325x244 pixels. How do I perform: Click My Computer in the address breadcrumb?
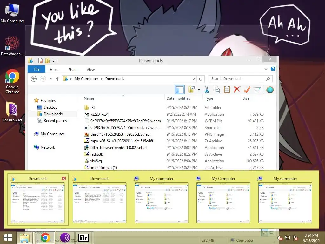click(x=86, y=79)
